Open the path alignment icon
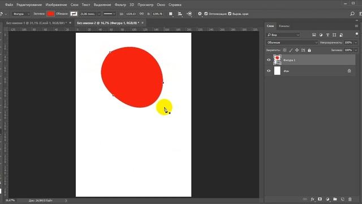This screenshot has height=204, width=362. 180,14
